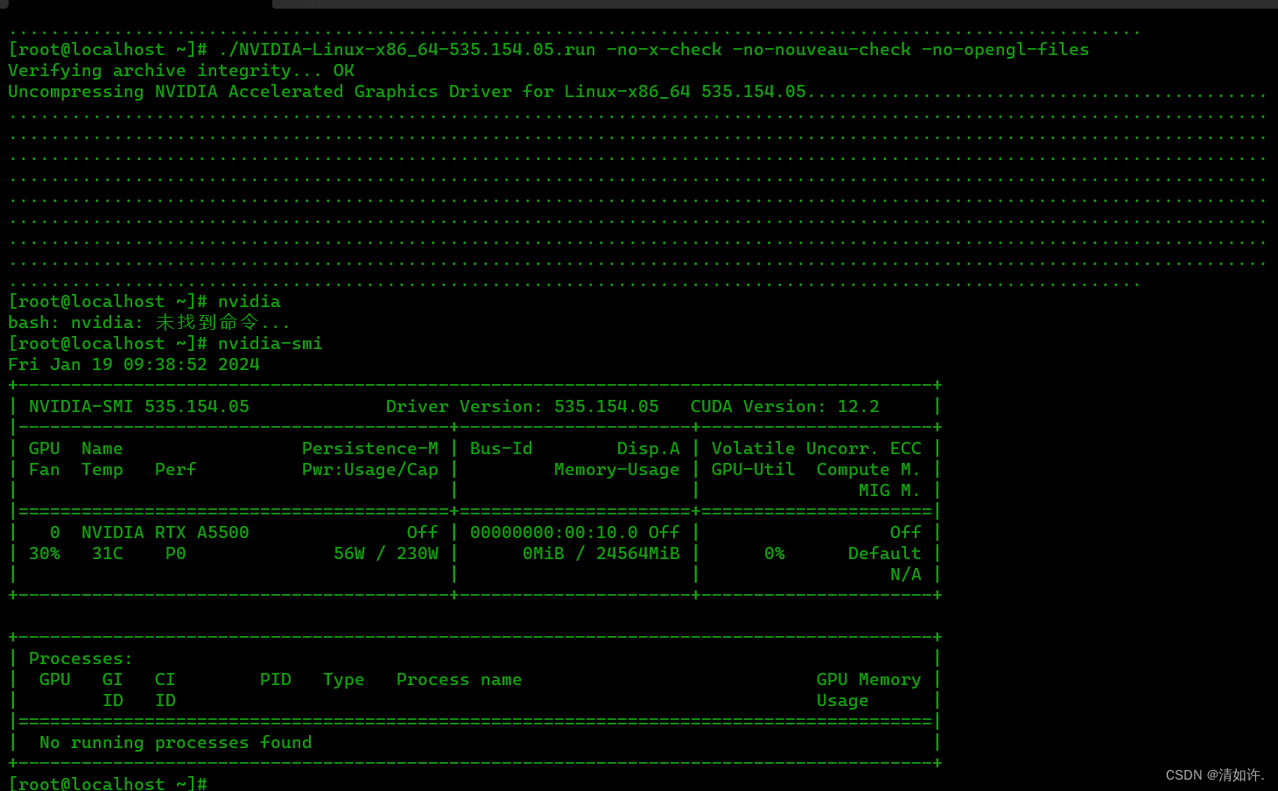Click the compute mode value 'Default'

tap(885, 554)
